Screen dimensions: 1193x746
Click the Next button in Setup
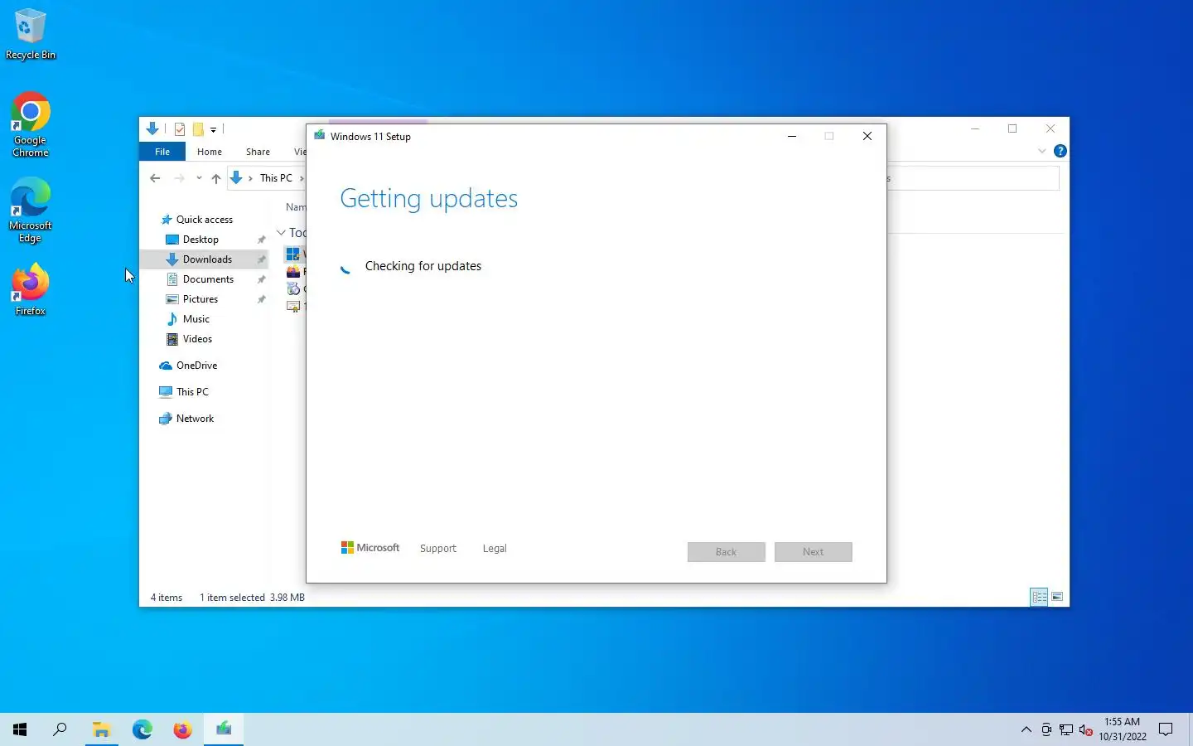(814, 552)
